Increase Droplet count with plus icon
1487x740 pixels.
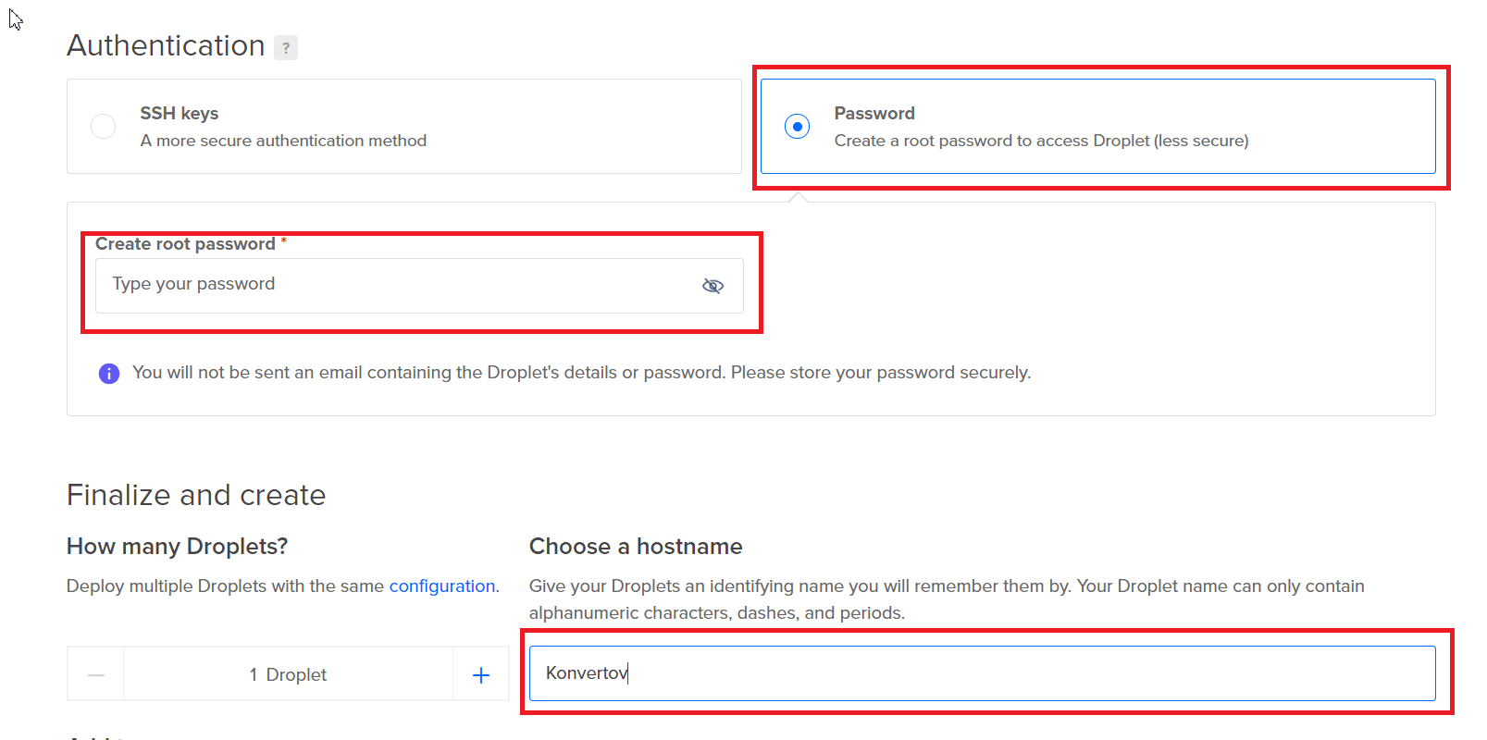(481, 675)
